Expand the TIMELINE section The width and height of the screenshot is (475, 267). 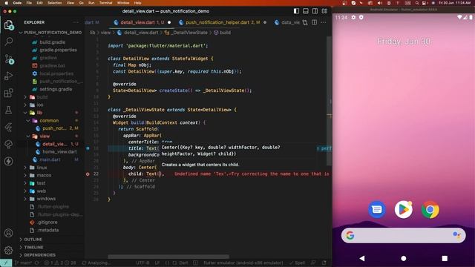pos(33,247)
